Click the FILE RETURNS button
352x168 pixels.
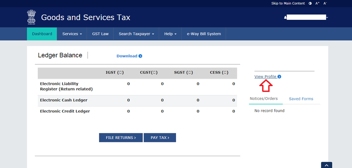[x=121, y=138]
